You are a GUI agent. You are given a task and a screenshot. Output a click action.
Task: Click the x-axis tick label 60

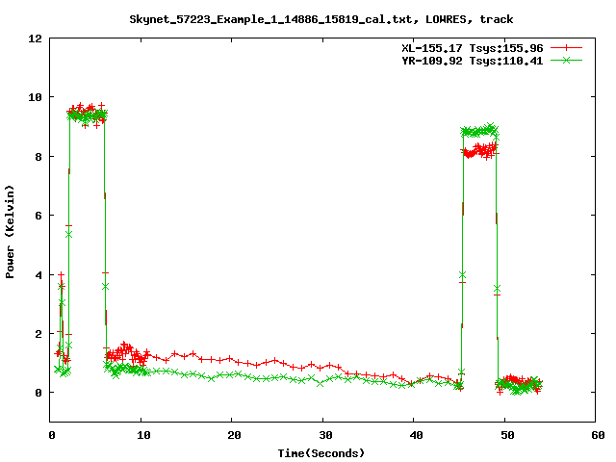tap(598, 435)
